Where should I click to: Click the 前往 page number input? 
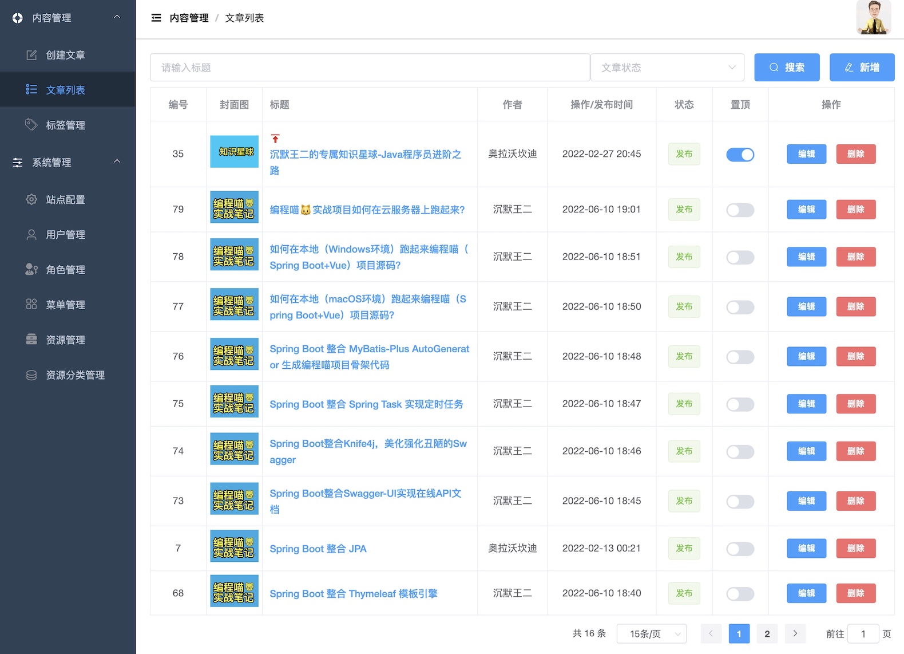(x=863, y=633)
